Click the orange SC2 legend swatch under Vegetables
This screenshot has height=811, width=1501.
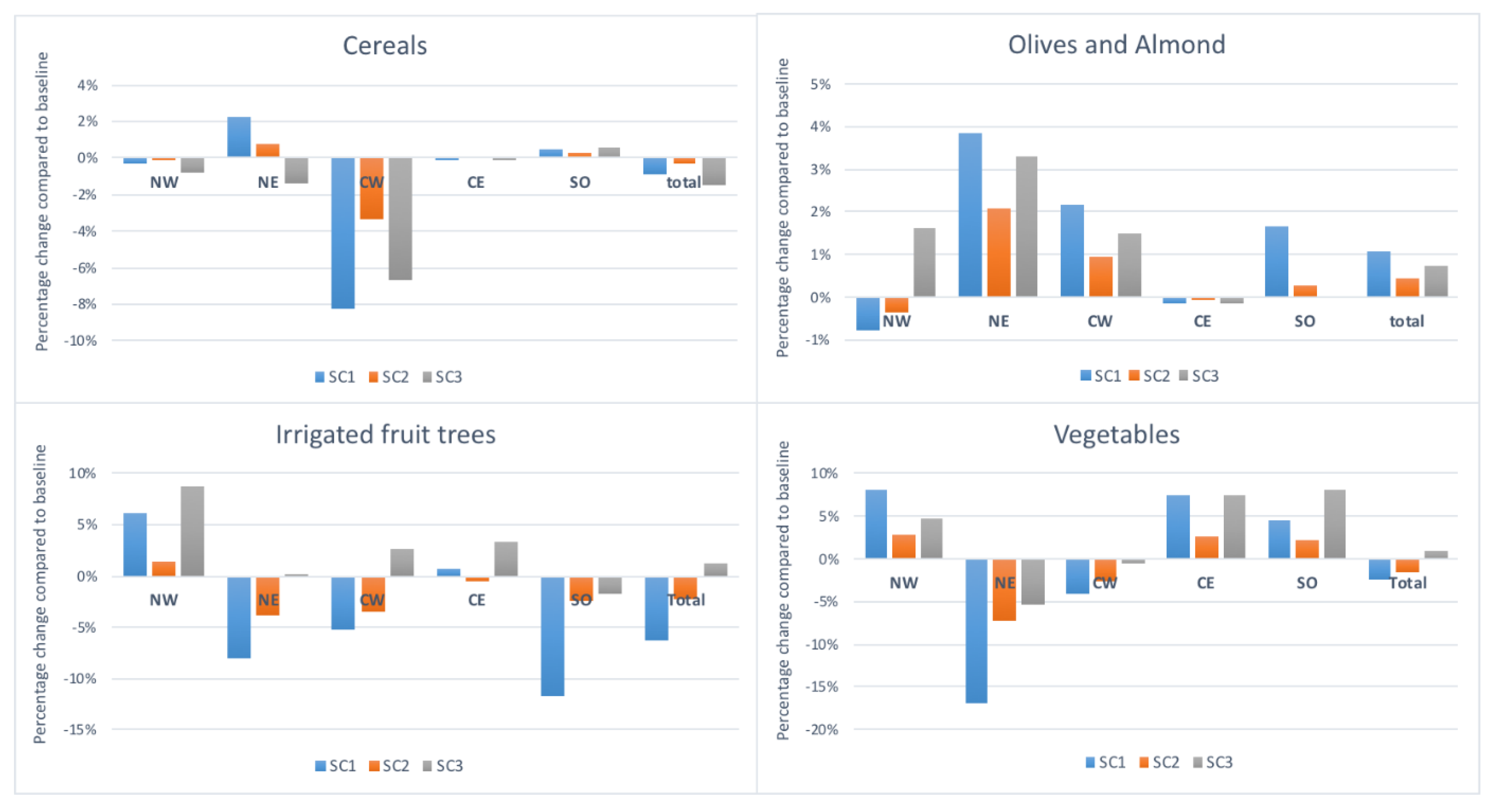coord(1144,762)
